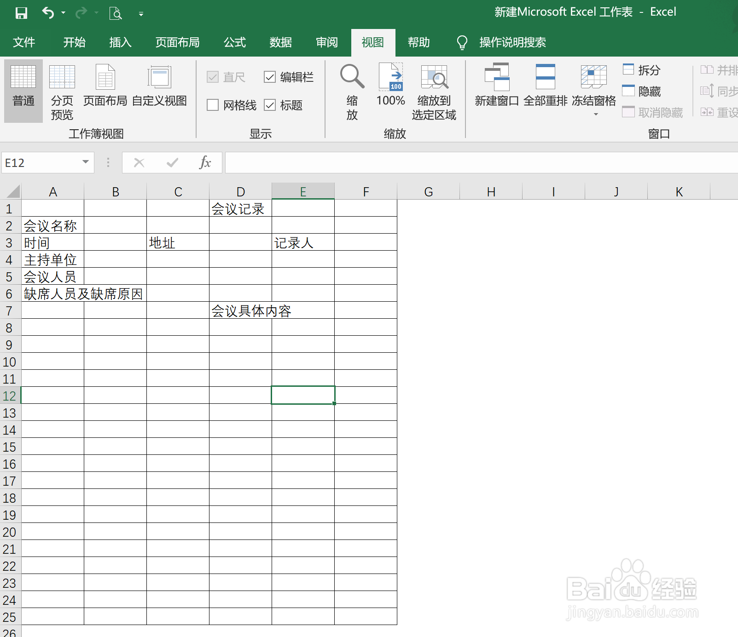The width and height of the screenshot is (738, 637).
Task: Disable the 编辑栏 checkbox
Action: [270, 77]
